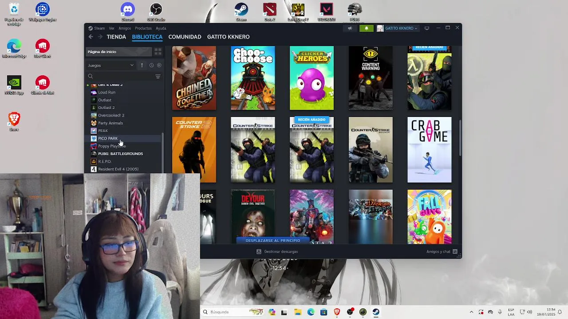Show hidden system tray icons chevron
Image resolution: width=568 pixels, height=319 pixels.
(471, 312)
